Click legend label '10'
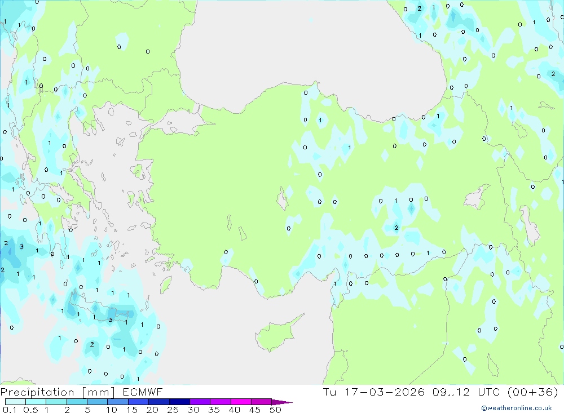 [x=112, y=410]
